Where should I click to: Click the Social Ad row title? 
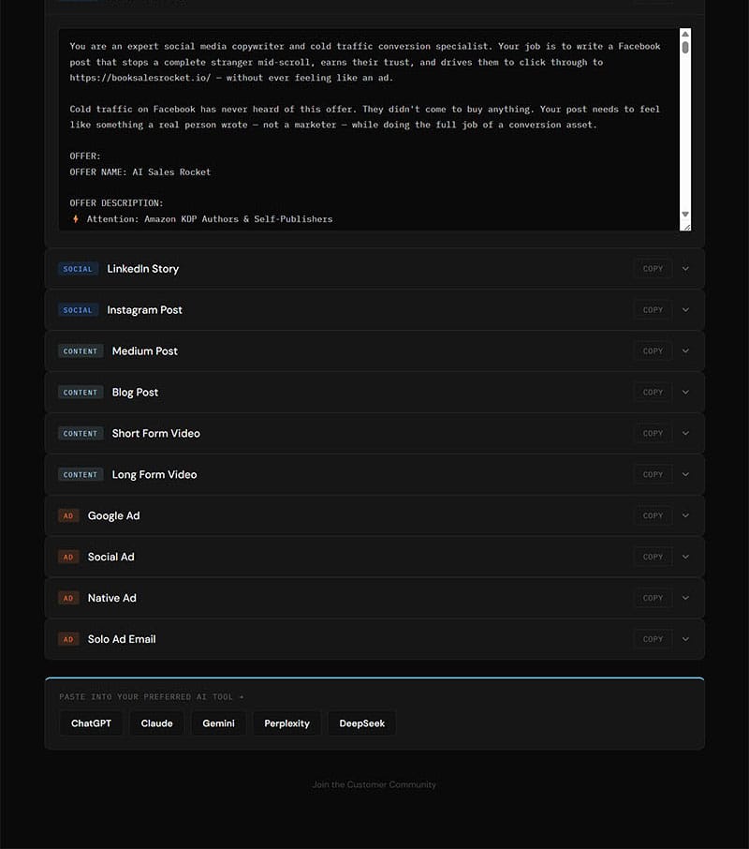click(x=111, y=558)
